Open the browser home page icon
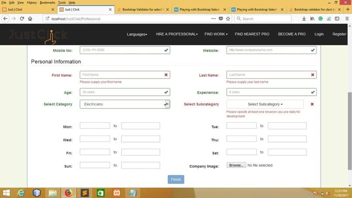This screenshot has width=352, height=198. click(x=30, y=19)
